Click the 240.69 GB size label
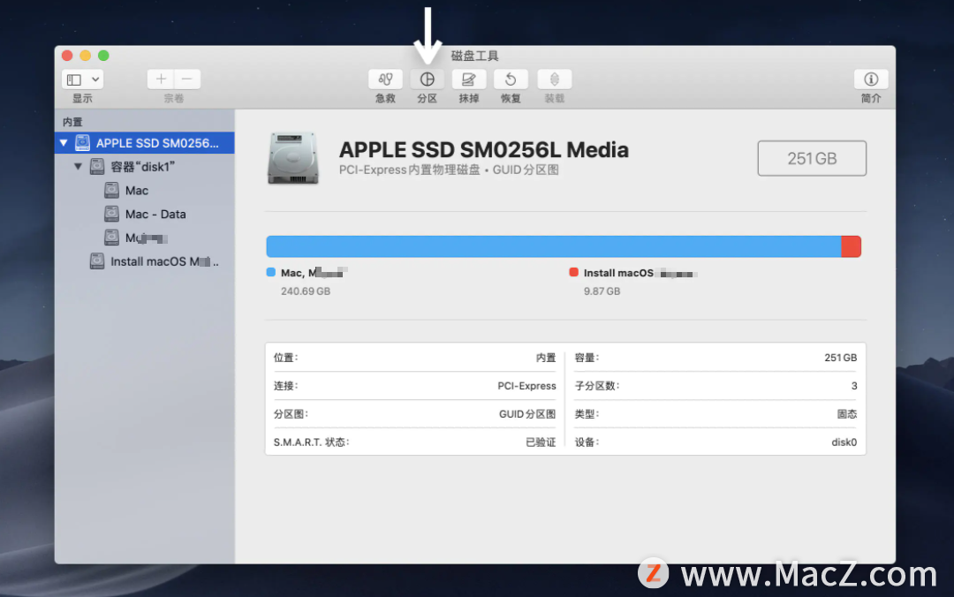Viewport: 954px width, 597px height. [x=306, y=291]
